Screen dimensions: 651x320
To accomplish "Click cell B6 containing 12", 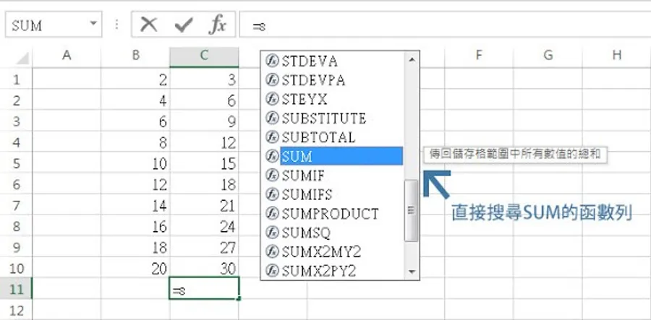I will pyautogui.click(x=135, y=183).
